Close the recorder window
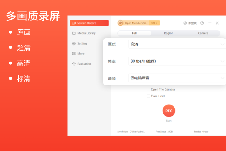This screenshot has height=151, width=226. click(217, 23)
